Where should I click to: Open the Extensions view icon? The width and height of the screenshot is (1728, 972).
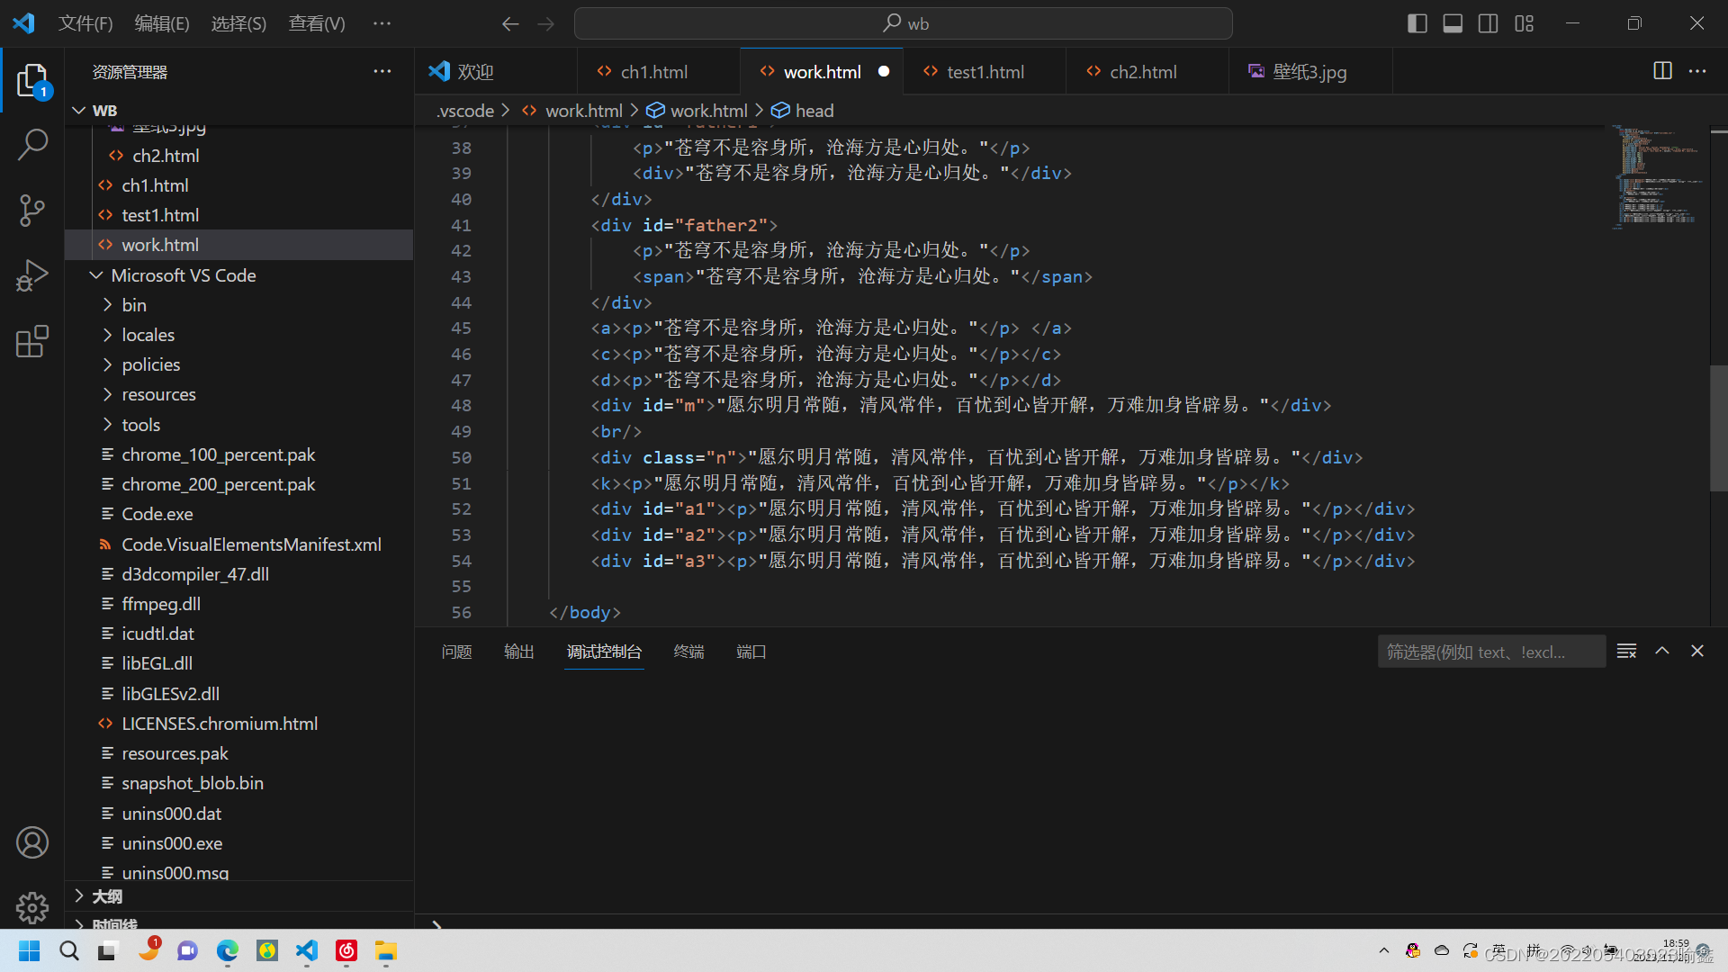coord(32,342)
